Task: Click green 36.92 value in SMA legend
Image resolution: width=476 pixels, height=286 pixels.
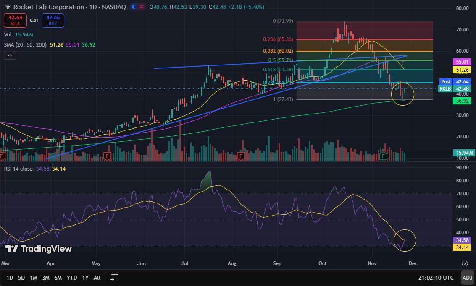Action: point(89,44)
